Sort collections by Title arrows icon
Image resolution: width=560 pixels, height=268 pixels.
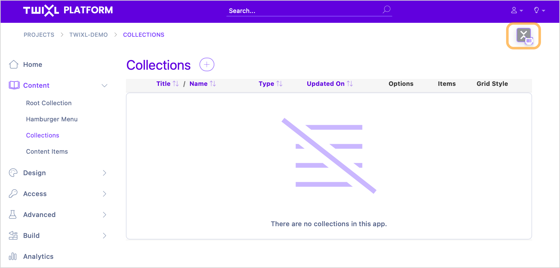tap(176, 84)
